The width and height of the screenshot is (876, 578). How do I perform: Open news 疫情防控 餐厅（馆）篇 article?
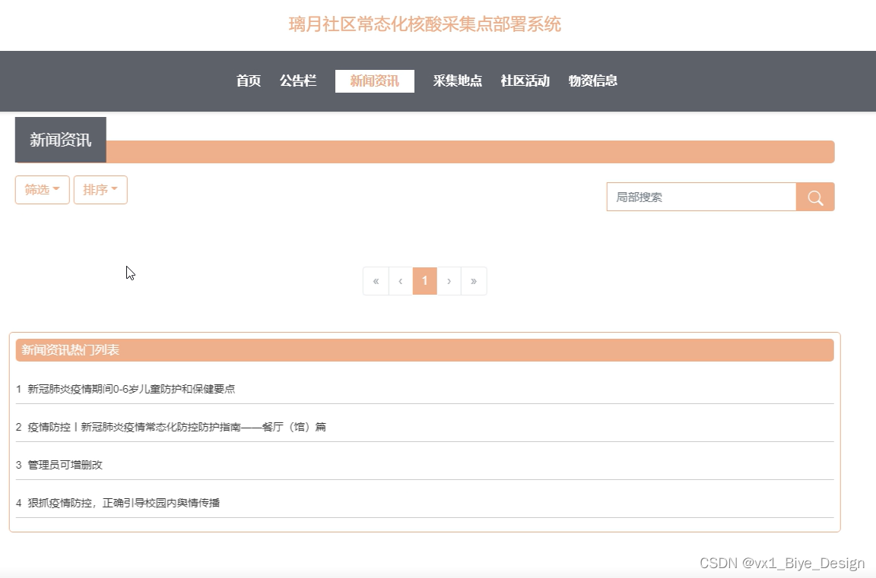tap(176, 427)
